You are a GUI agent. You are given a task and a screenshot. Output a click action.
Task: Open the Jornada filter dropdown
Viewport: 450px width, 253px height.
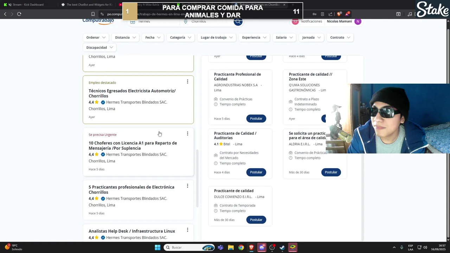(x=311, y=38)
